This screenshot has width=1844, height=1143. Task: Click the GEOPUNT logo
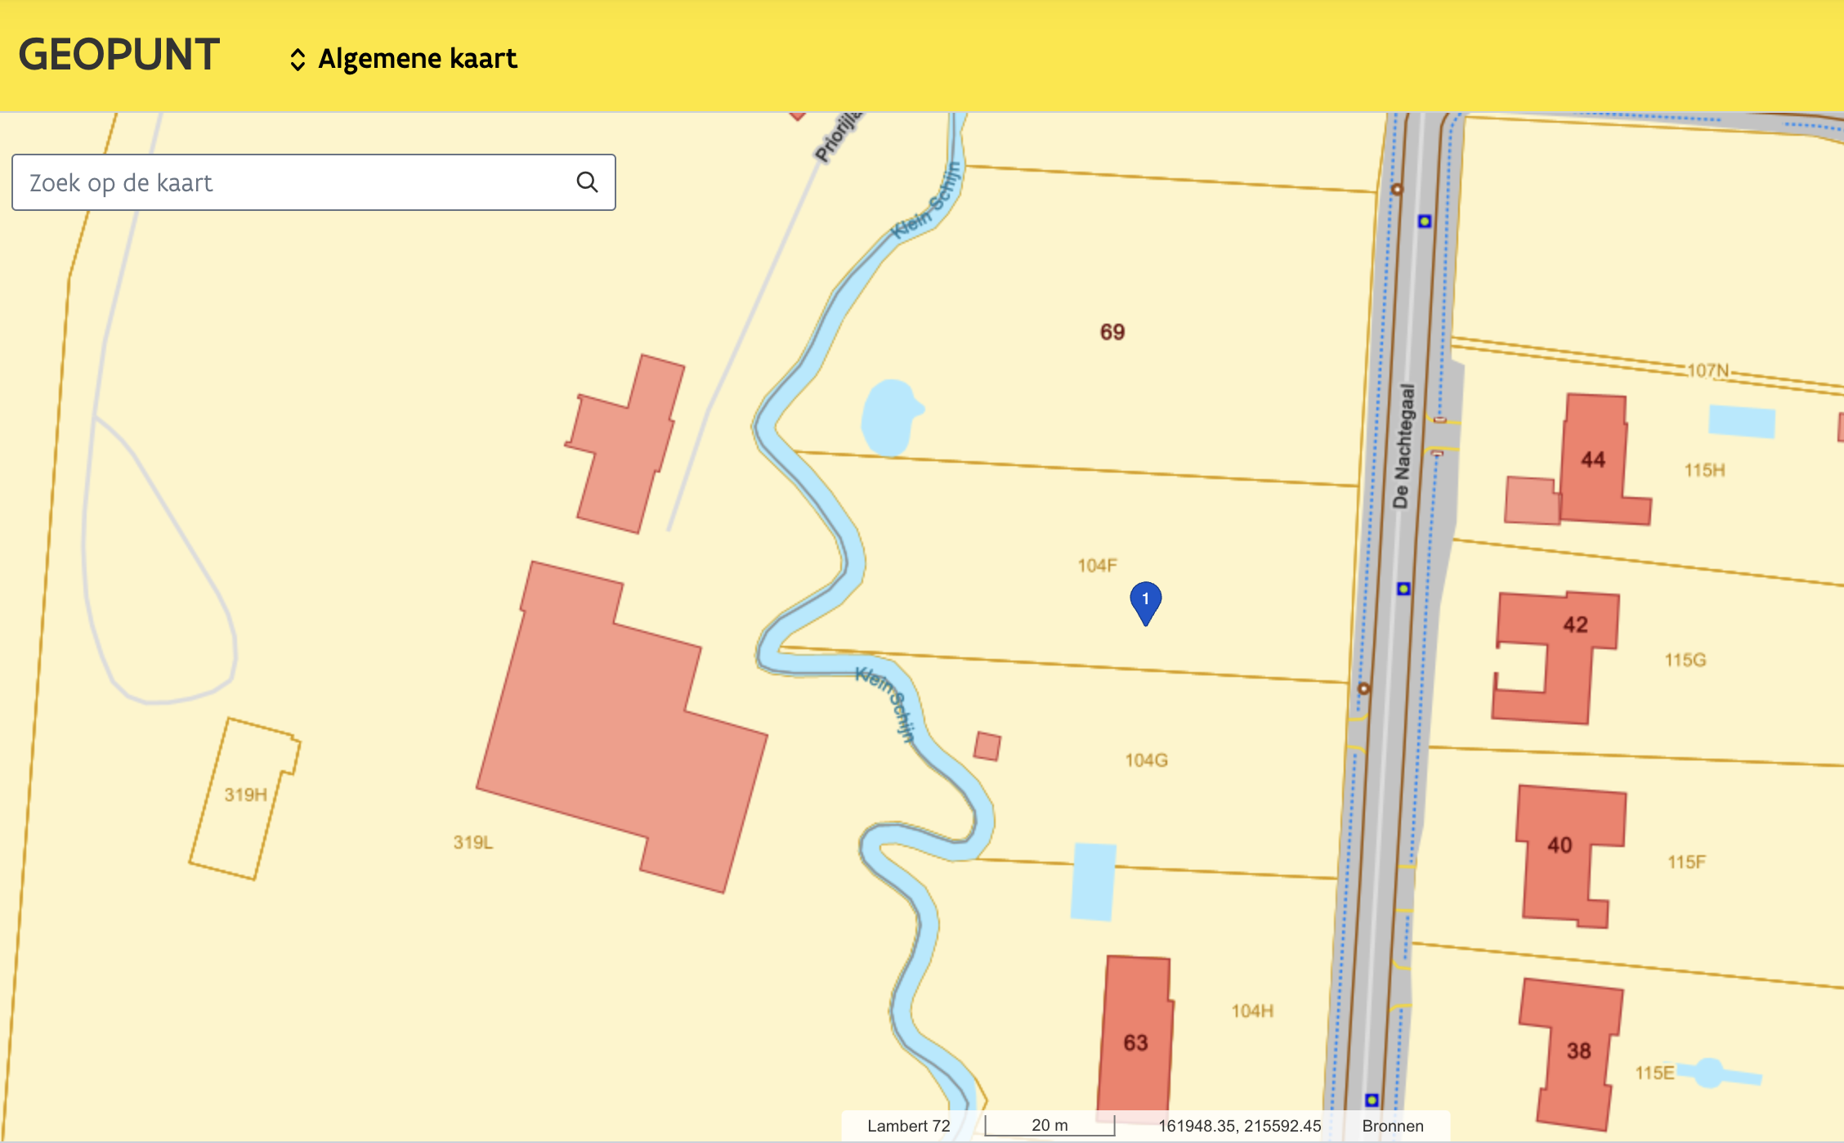(119, 56)
